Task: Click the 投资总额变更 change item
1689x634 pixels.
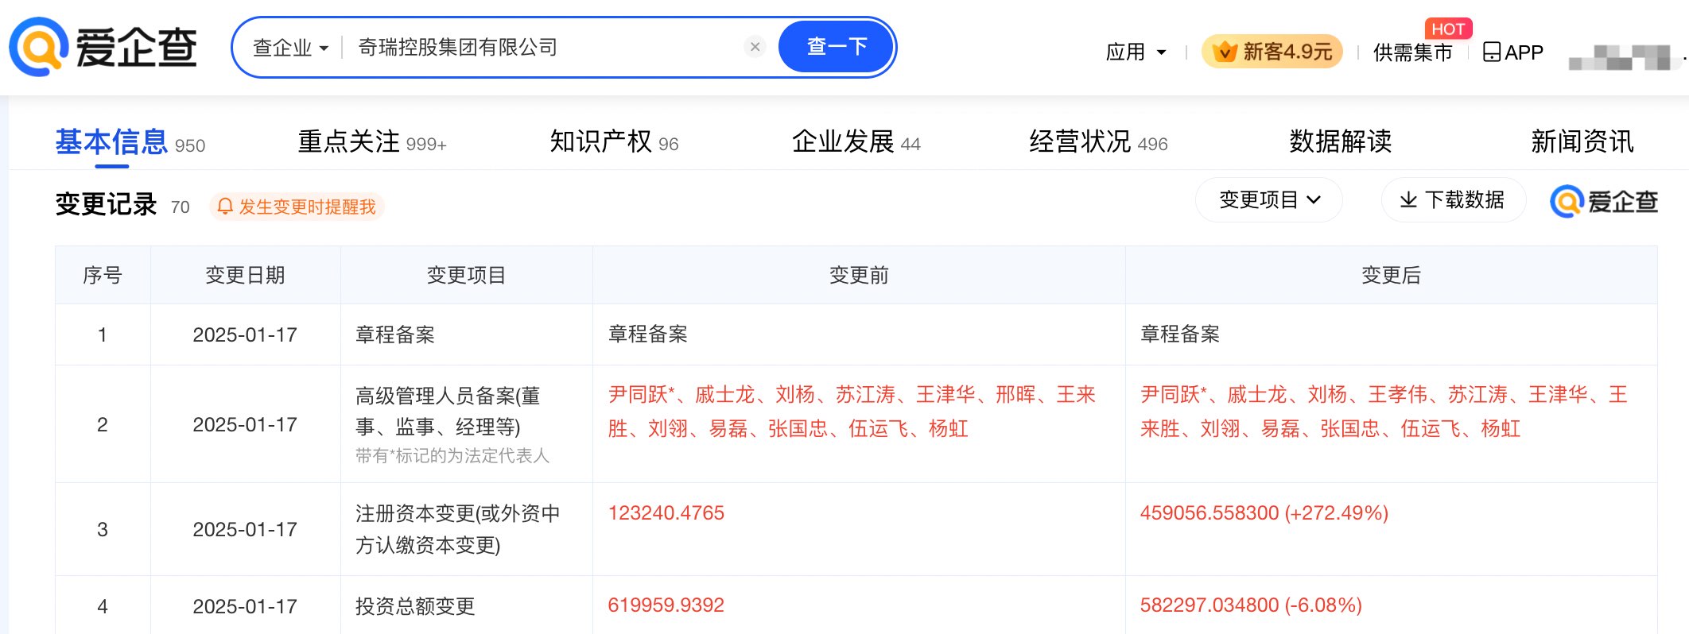Action: (x=415, y=607)
